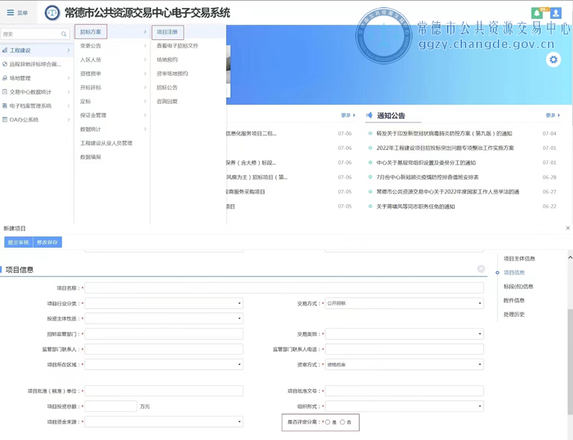Screen dimensions: 573x440
Task: Jump to 附件信息 anchor
Action: [x=514, y=300]
